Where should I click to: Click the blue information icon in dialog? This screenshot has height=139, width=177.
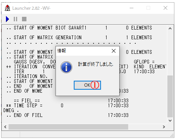[66, 67]
